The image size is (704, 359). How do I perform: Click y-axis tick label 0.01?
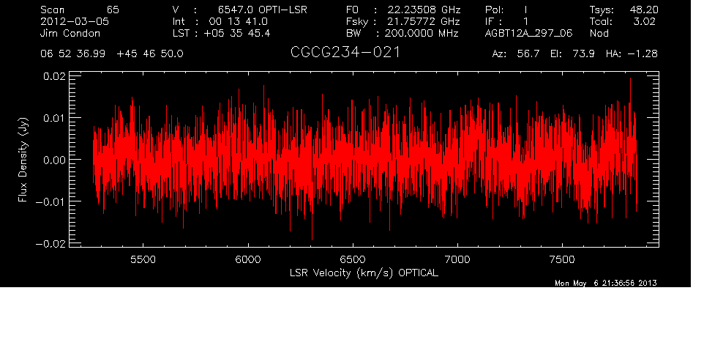pos(54,118)
